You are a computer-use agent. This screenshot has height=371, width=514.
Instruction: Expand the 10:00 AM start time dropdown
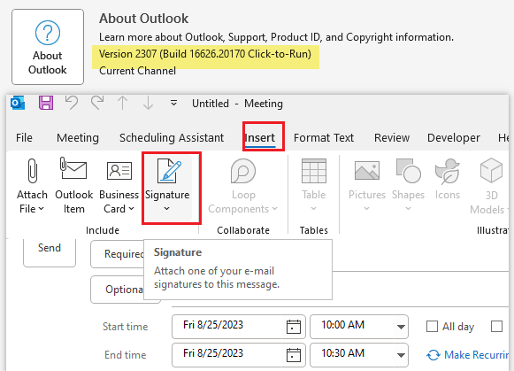pyautogui.click(x=401, y=327)
